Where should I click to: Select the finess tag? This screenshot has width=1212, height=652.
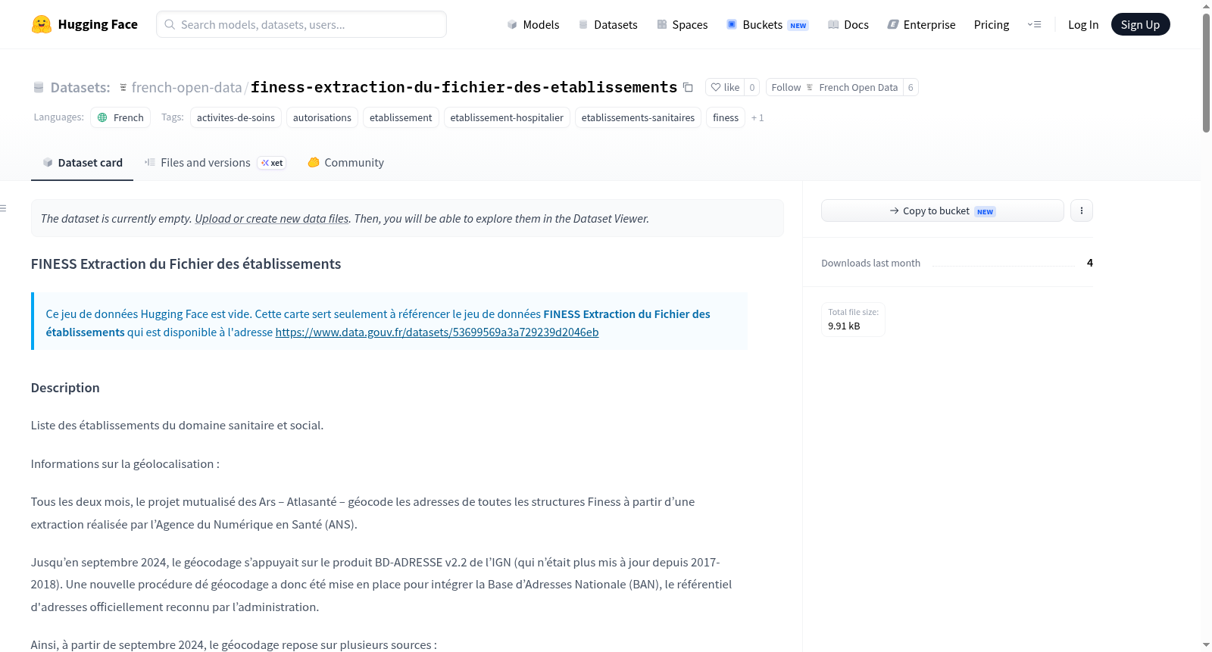[726, 117]
